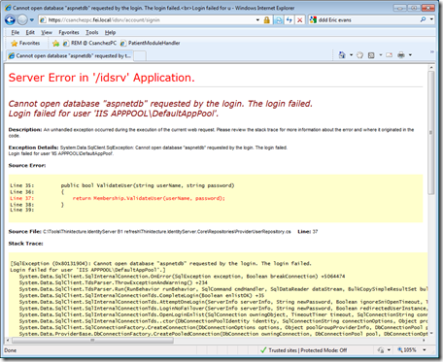This screenshot has width=443, height=362.
Task: Click 'Line 35:' ValidateUser code line
Action: pos(122,185)
